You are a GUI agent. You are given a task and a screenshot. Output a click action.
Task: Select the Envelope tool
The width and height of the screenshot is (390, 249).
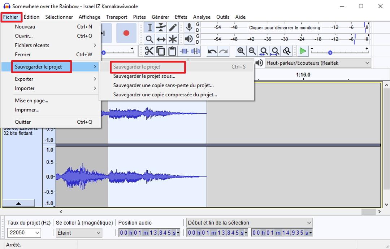coord(161,27)
